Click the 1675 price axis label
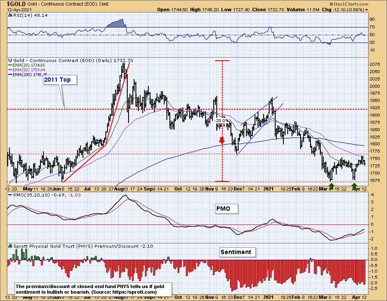This screenshot has width=387, height=301. tap(375, 180)
